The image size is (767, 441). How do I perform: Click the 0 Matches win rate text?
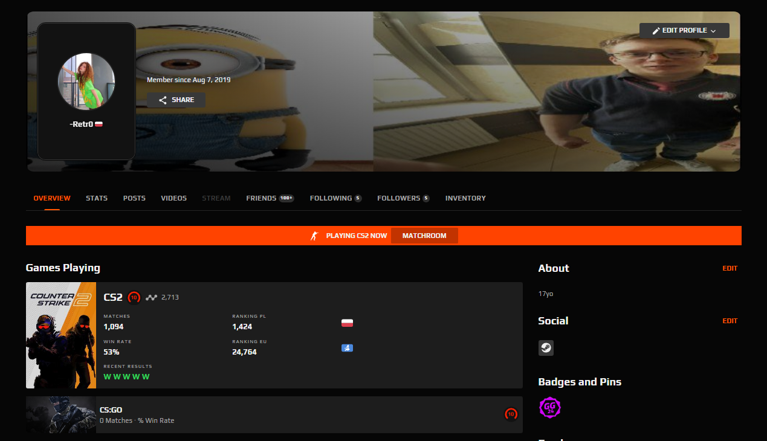[137, 420]
